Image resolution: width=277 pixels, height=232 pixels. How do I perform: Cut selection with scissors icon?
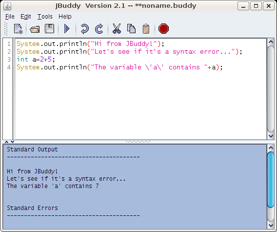tap(117, 29)
